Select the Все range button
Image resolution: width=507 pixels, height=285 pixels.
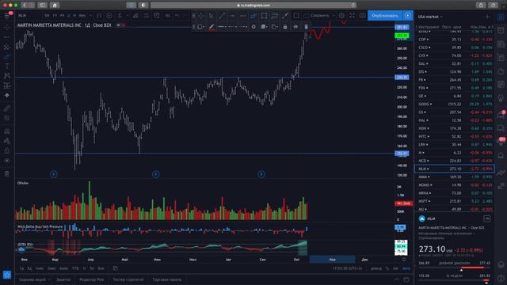[x=101, y=268]
